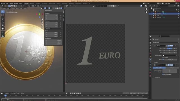
Task: Open the Help menu
Action: tap(21, 3)
